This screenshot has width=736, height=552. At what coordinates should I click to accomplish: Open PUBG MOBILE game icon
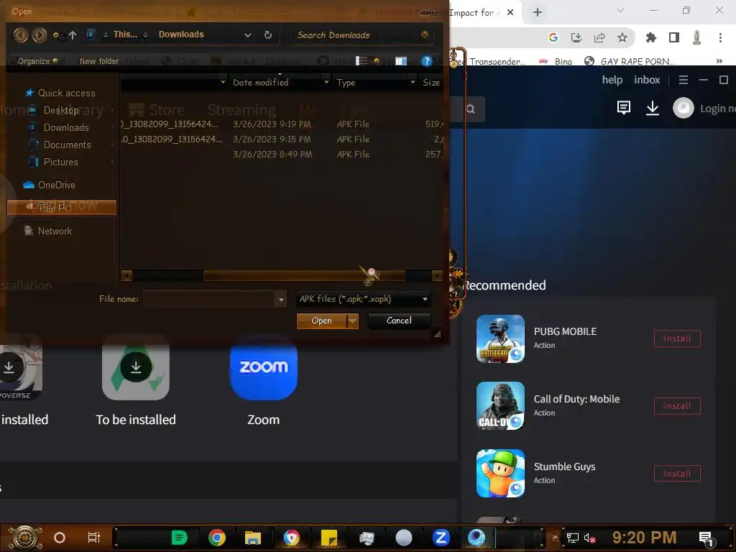point(500,339)
